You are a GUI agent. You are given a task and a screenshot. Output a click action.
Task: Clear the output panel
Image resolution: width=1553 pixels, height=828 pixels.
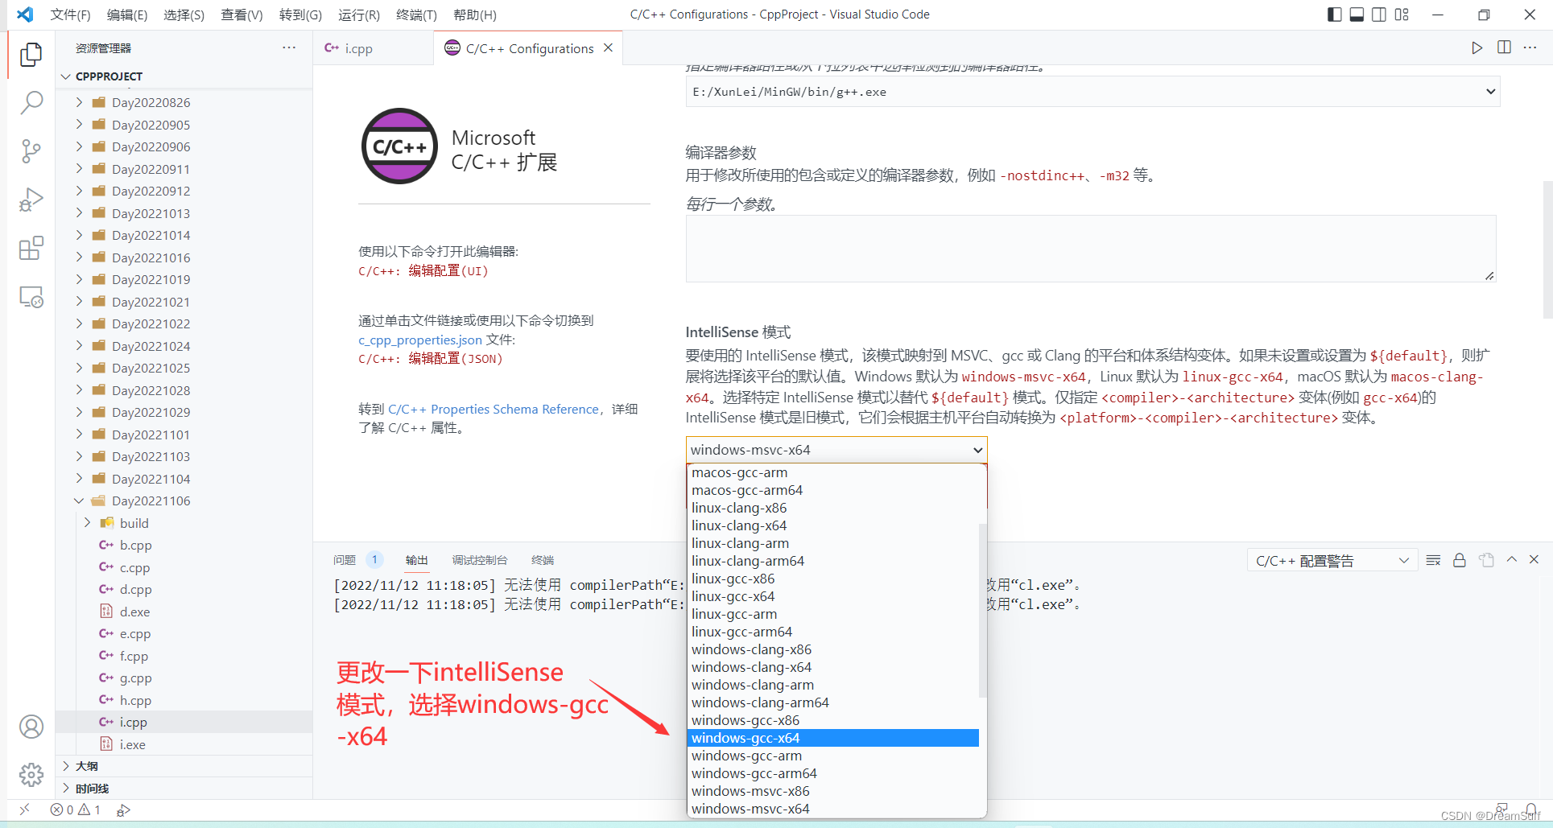pyautogui.click(x=1433, y=560)
